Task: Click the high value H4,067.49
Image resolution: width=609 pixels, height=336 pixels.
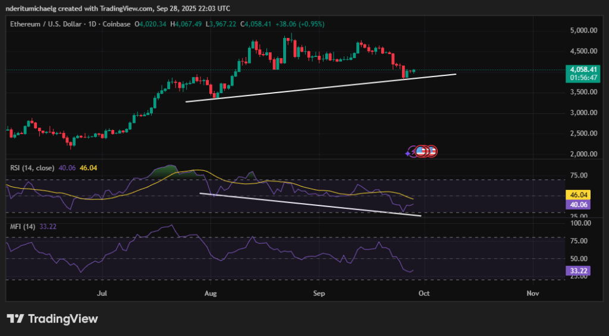Action: click(186, 24)
